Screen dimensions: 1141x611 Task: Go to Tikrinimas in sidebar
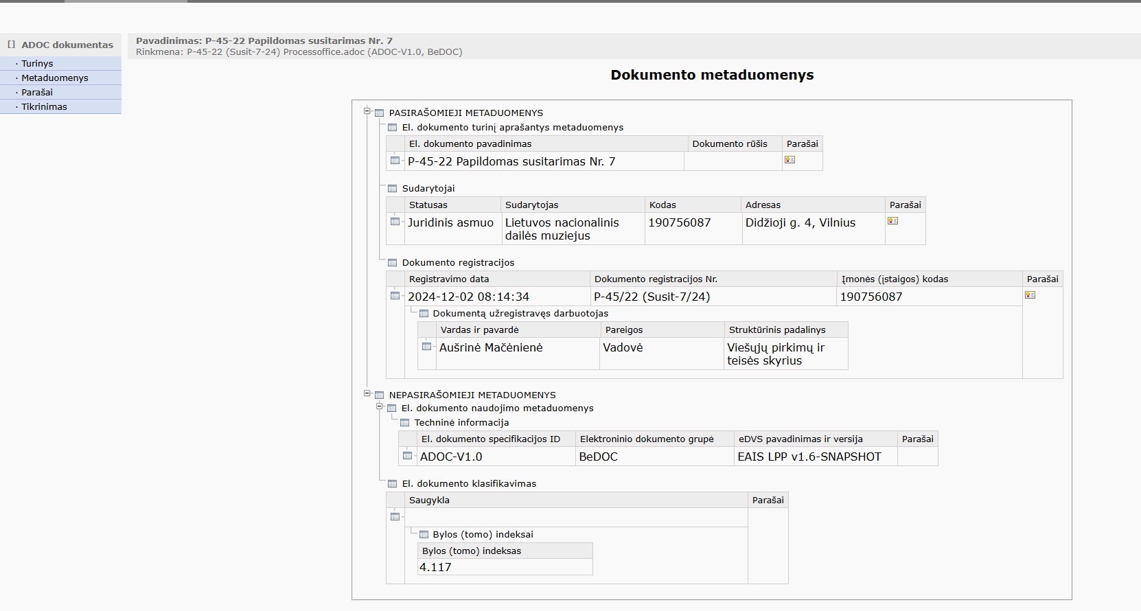(x=44, y=106)
